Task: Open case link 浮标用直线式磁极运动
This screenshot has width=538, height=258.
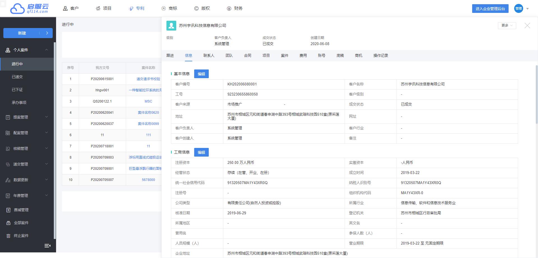Action: coord(145,157)
